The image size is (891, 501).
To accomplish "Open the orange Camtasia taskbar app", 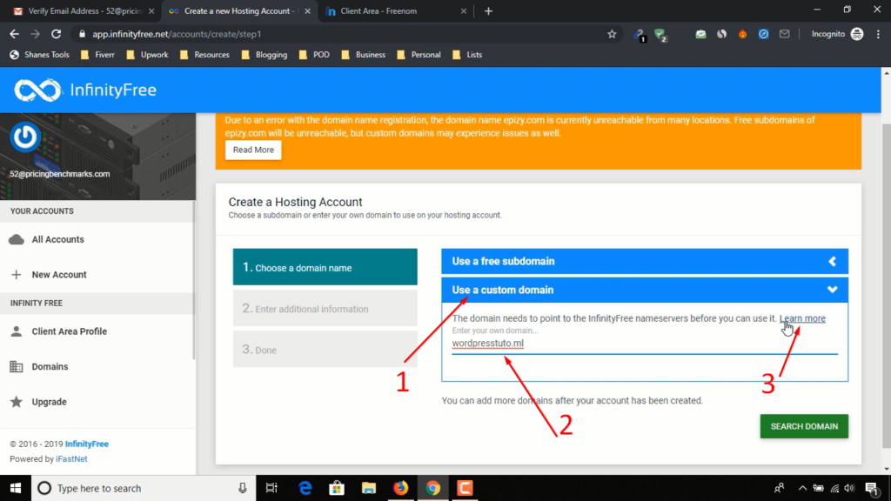I will (x=465, y=488).
